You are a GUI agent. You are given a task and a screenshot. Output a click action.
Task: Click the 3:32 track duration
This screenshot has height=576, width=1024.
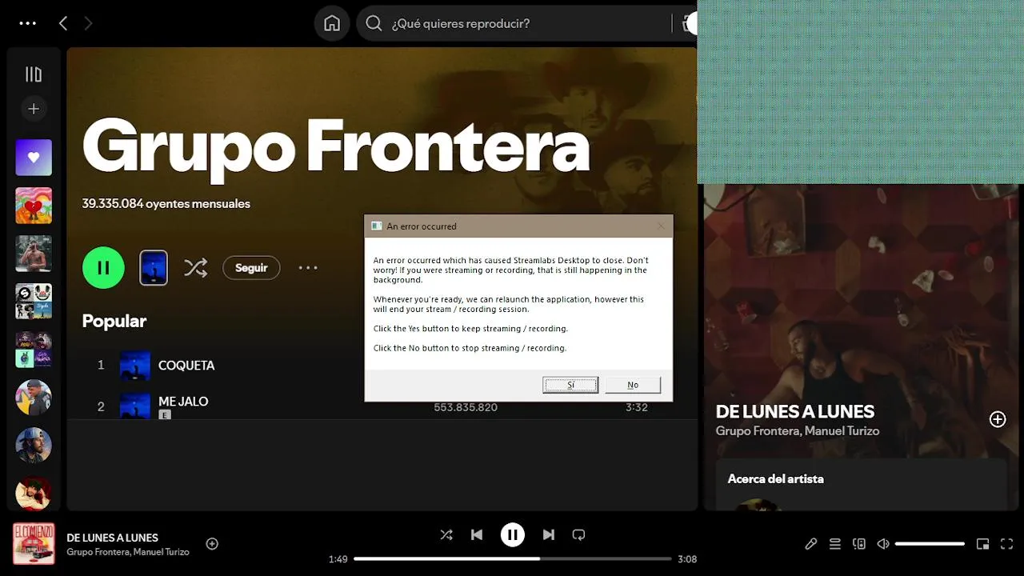pyautogui.click(x=637, y=407)
